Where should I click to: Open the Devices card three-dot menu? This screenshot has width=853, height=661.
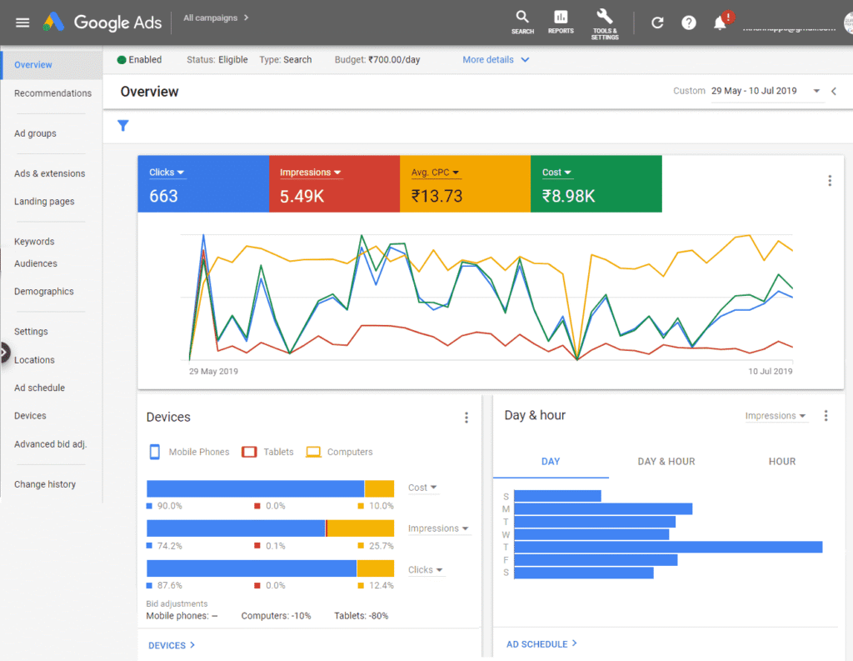click(x=466, y=418)
